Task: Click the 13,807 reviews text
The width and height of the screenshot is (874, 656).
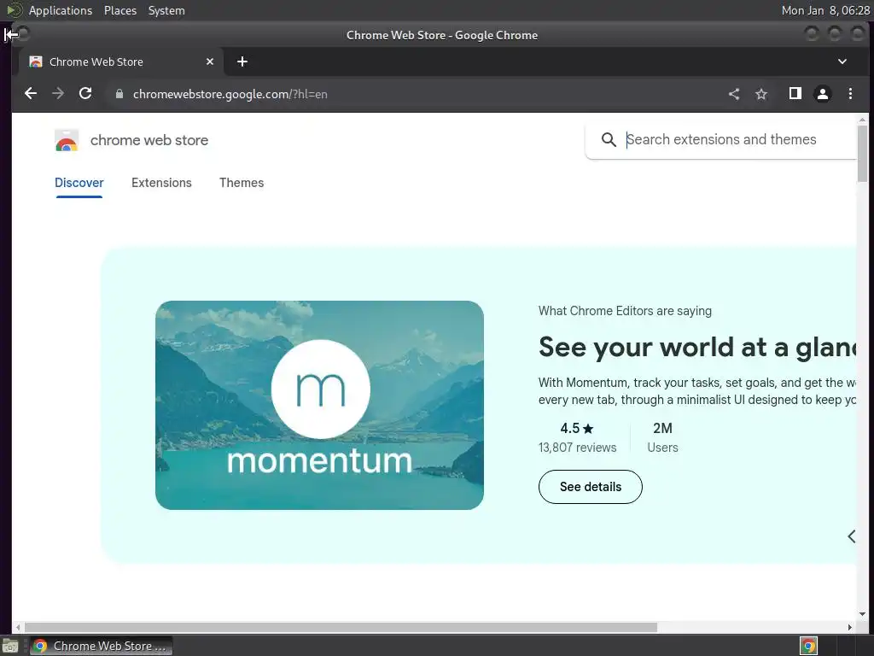Action: 578,448
